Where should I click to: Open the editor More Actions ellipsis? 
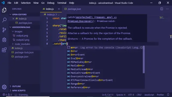[x=167, y=9]
